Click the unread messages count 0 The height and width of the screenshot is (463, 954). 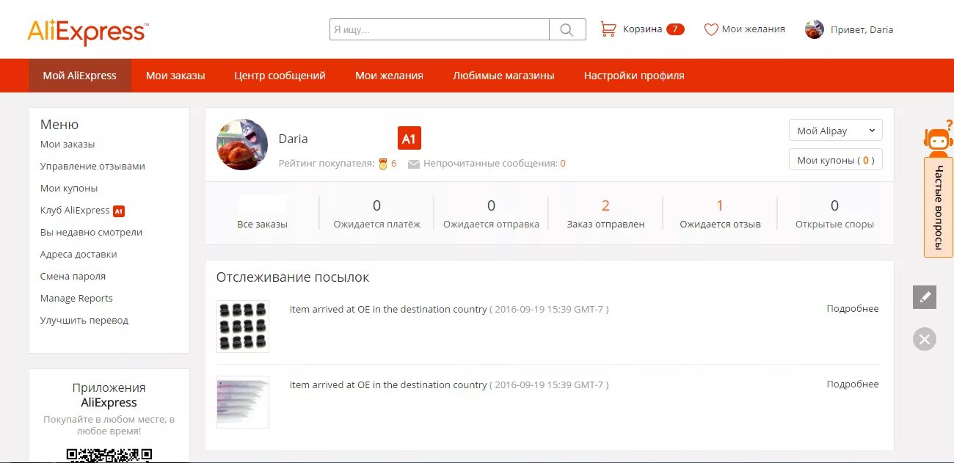coord(563,164)
